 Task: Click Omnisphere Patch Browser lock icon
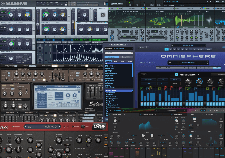(x=131, y=45)
